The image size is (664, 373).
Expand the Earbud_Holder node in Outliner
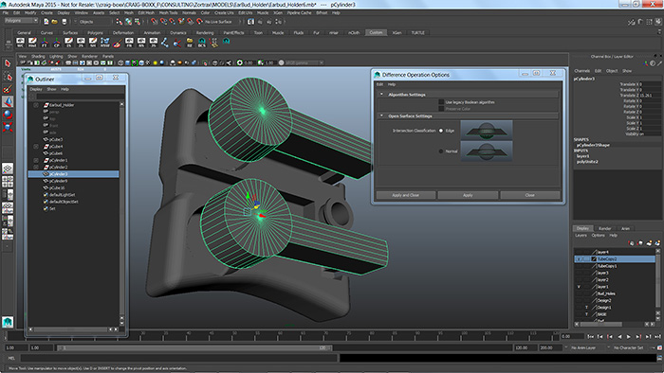36,105
